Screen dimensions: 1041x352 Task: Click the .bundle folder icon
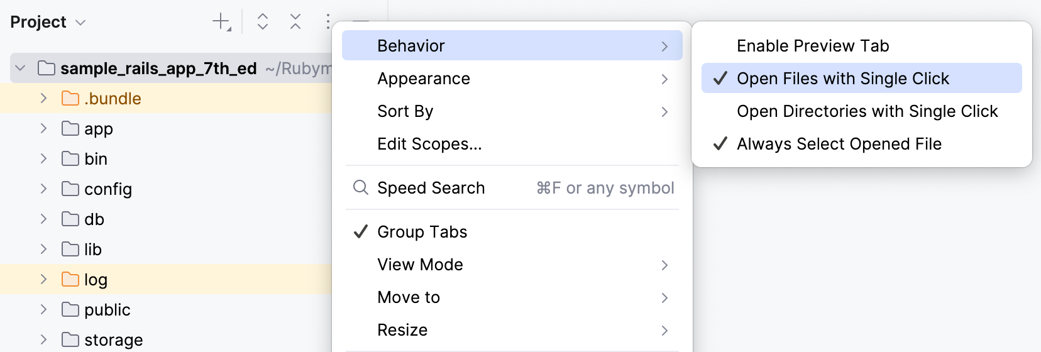pos(70,99)
